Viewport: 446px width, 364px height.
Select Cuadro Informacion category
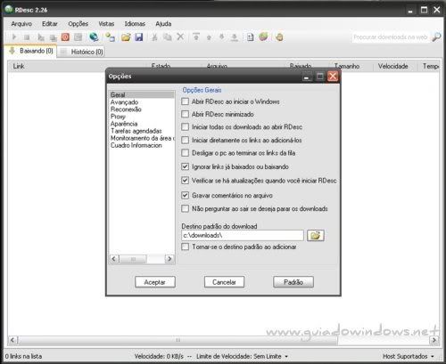pyautogui.click(x=136, y=145)
